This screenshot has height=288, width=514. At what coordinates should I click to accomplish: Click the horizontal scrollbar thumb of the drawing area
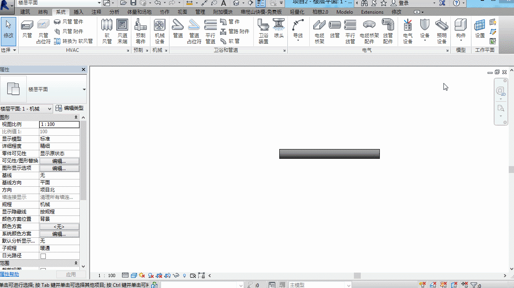click(357, 275)
